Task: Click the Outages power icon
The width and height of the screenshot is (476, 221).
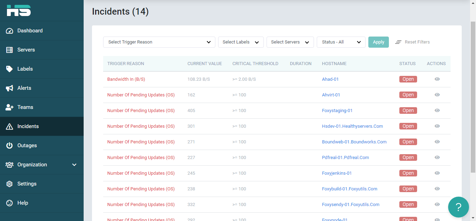Action: [9, 145]
